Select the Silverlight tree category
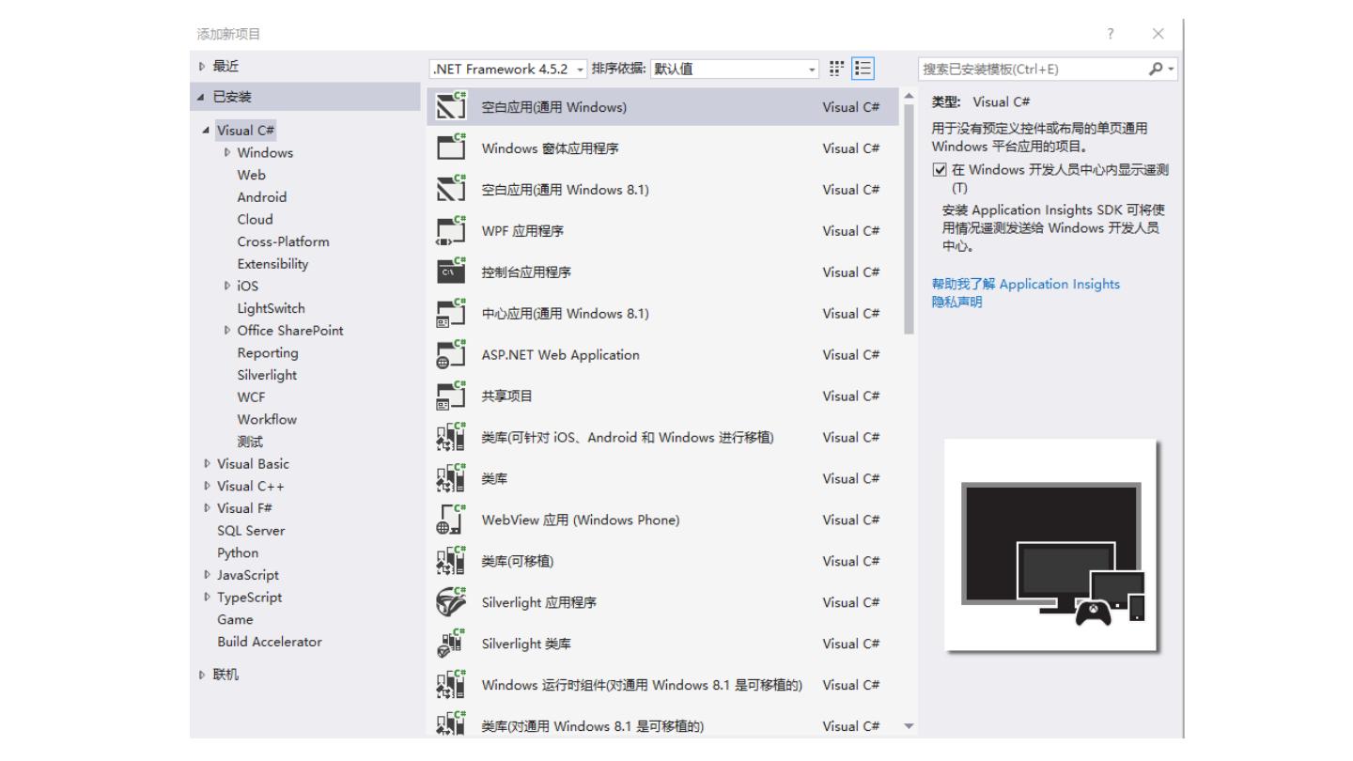 [267, 375]
